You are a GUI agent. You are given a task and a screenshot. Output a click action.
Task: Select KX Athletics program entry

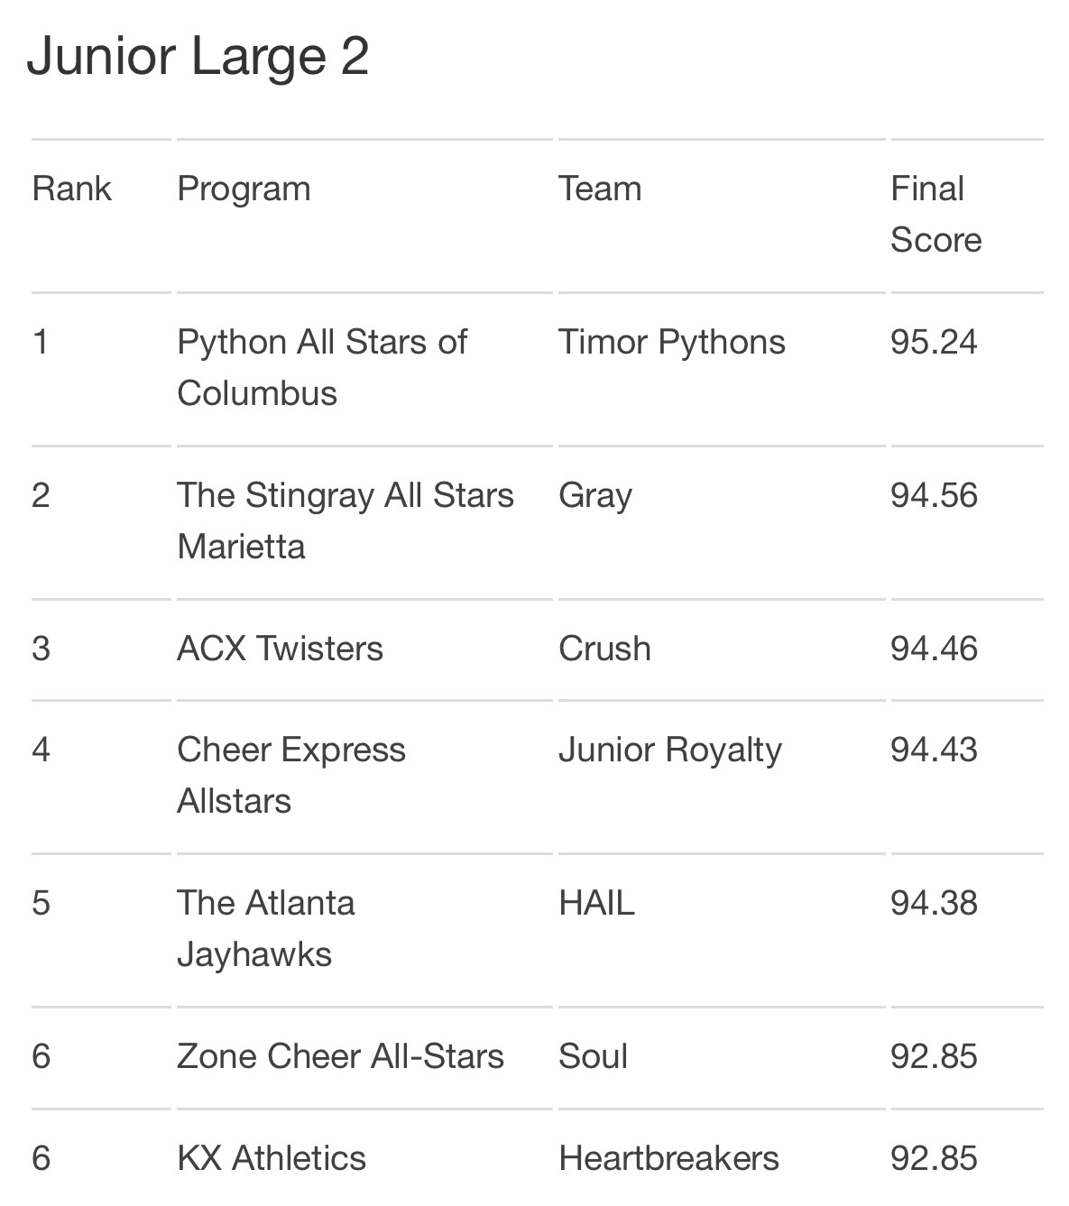point(272,1158)
